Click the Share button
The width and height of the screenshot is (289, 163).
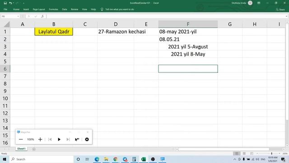[x=280, y=10]
